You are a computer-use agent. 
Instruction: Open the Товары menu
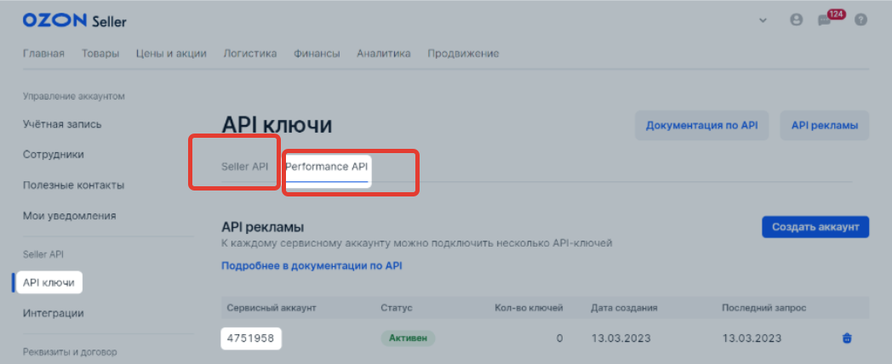pyautogui.click(x=100, y=54)
